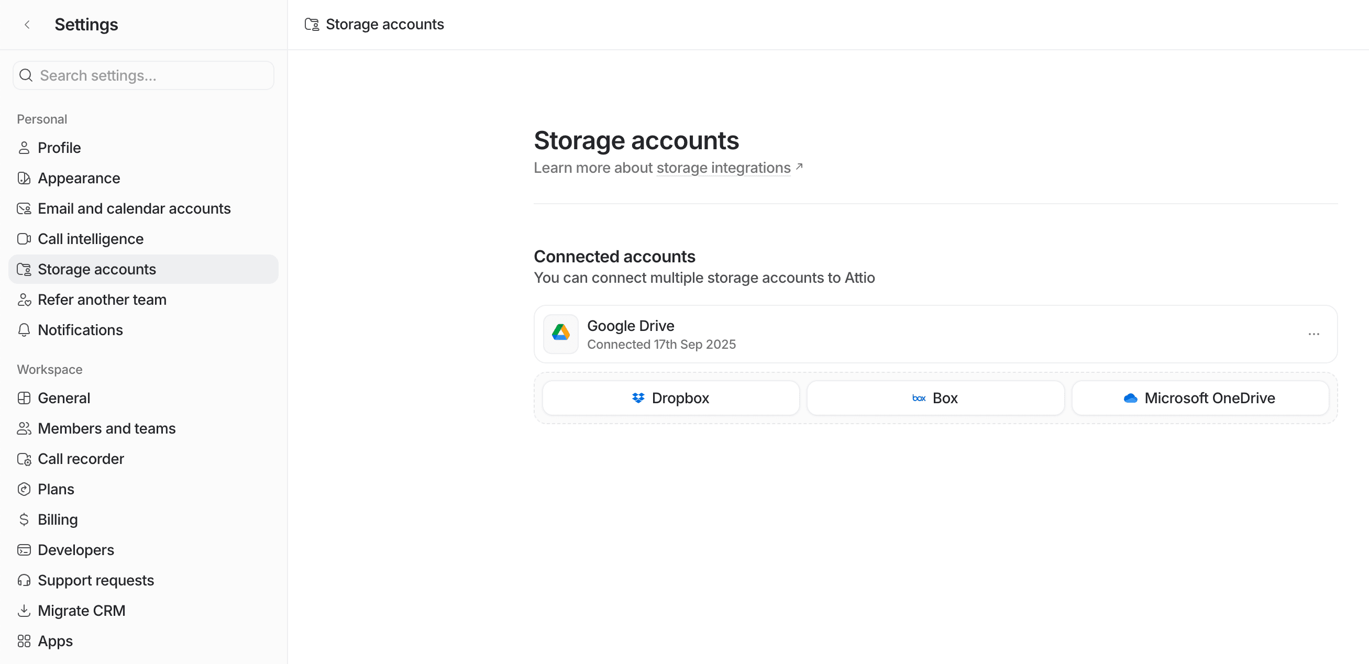Screen dimensions: 1369x664
Task: Select the Migrate CRM sidebar item
Action: click(x=81, y=611)
